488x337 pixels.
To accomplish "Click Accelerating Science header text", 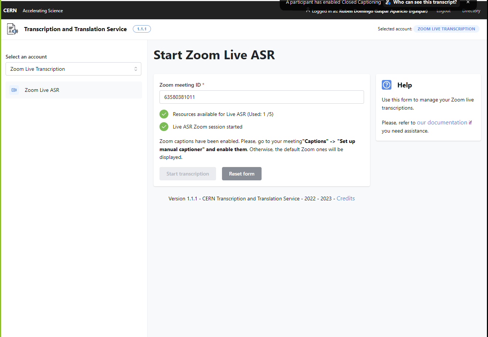I will [43, 11].
